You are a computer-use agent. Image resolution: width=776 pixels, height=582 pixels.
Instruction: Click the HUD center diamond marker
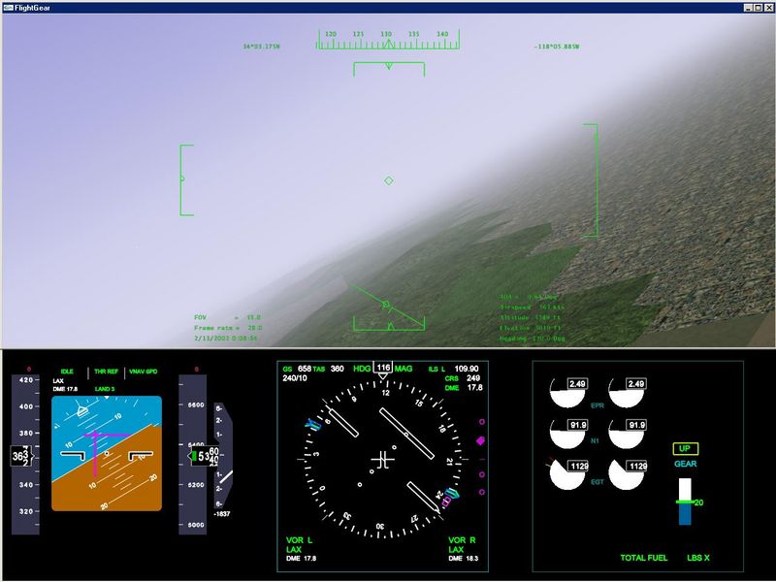tap(389, 180)
